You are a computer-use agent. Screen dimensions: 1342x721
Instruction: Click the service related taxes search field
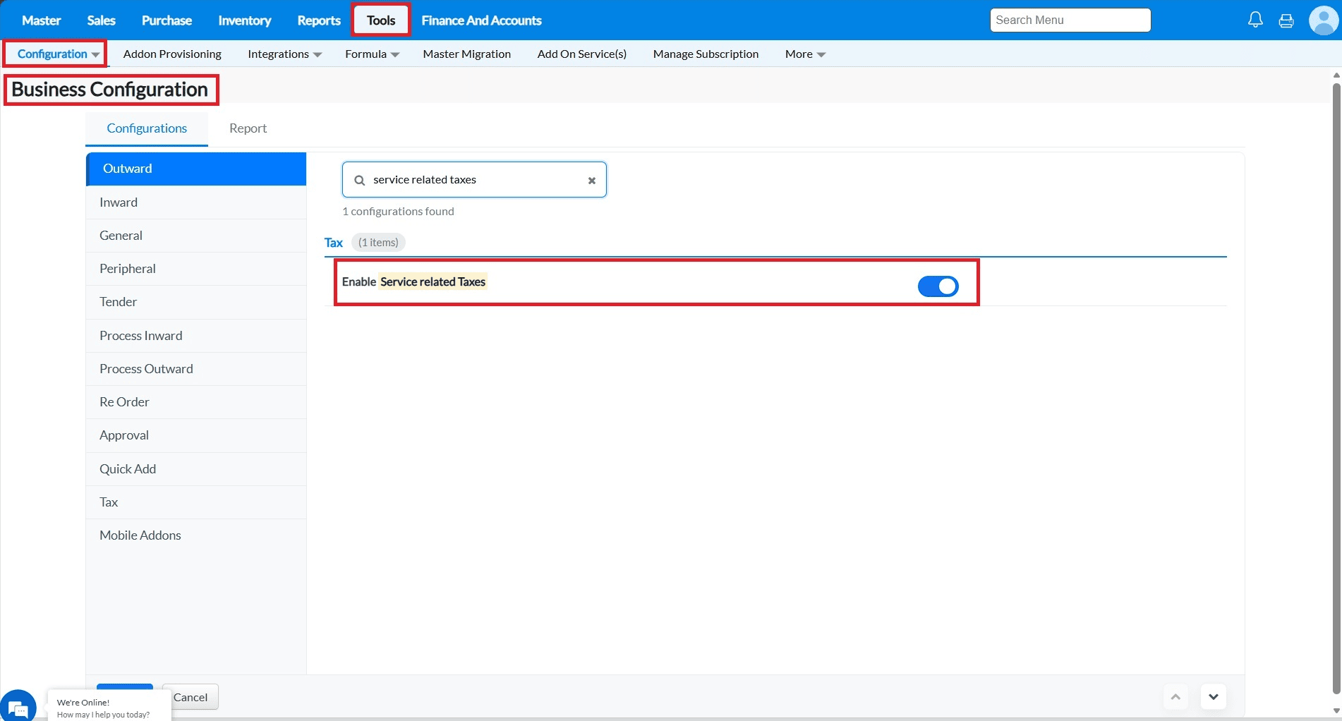474,180
